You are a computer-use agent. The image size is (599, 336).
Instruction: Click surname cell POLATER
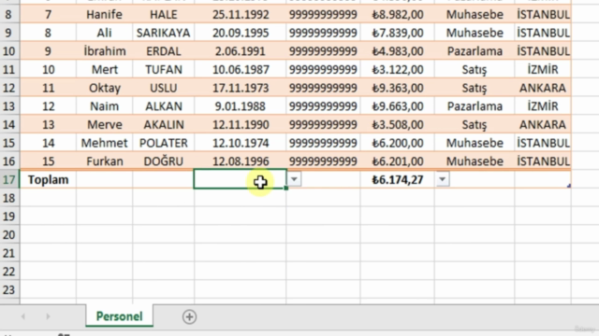pos(164,143)
